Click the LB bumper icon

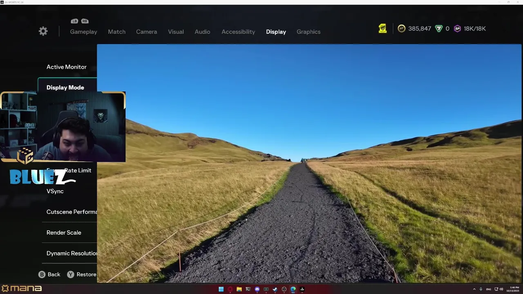click(74, 21)
